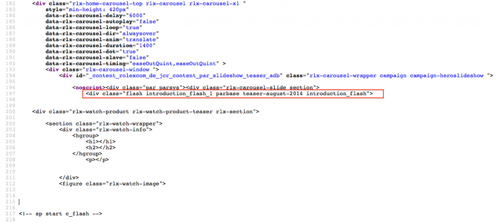Click the sp start c_flash comment
The width and height of the screenshot is (497, 223).
[61, 213]
